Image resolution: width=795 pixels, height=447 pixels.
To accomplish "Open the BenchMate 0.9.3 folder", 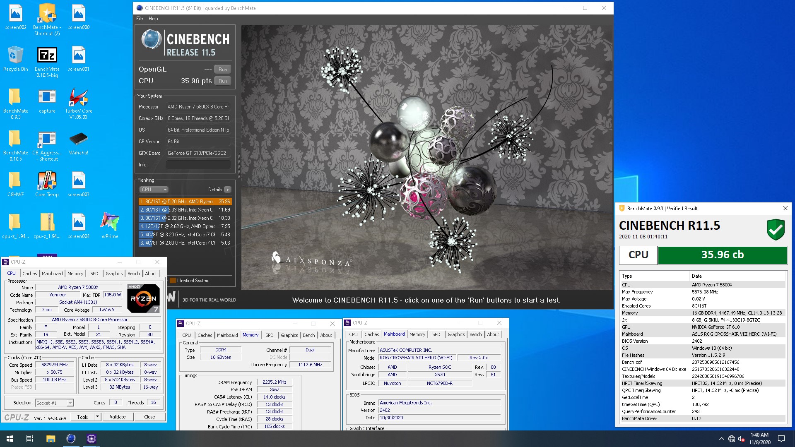I will [16, 103].
